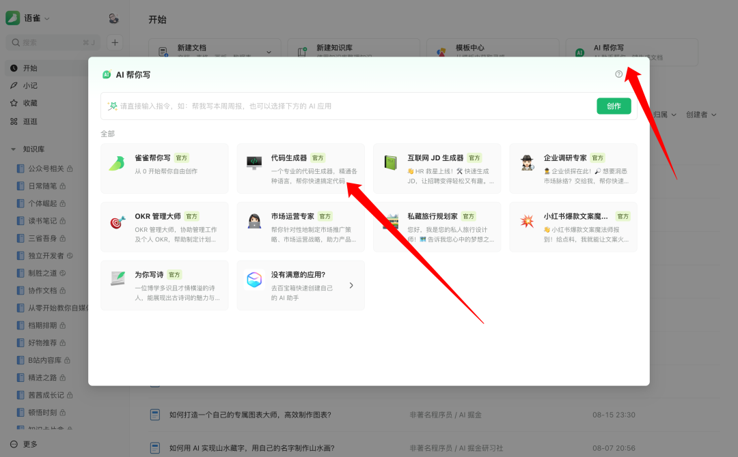The height and width of the screenshot is (457, 738).
Task: Click the 读书笔记 book icon
Action: 20,221
